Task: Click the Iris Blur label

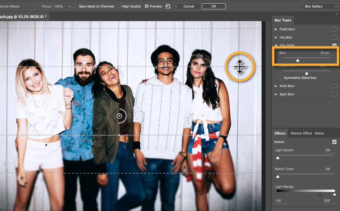Action: point(286,38)
